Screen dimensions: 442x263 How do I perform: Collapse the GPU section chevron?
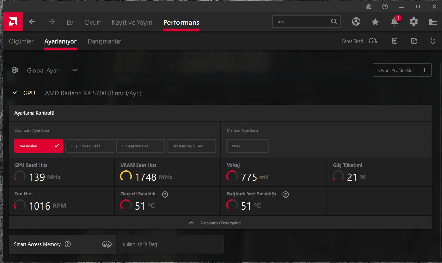(15, 93)
